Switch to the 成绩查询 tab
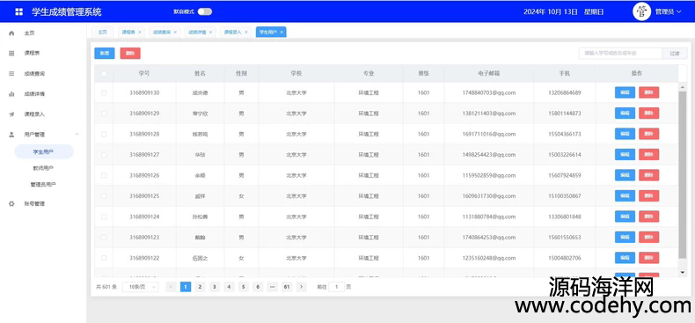 (161, 32)
